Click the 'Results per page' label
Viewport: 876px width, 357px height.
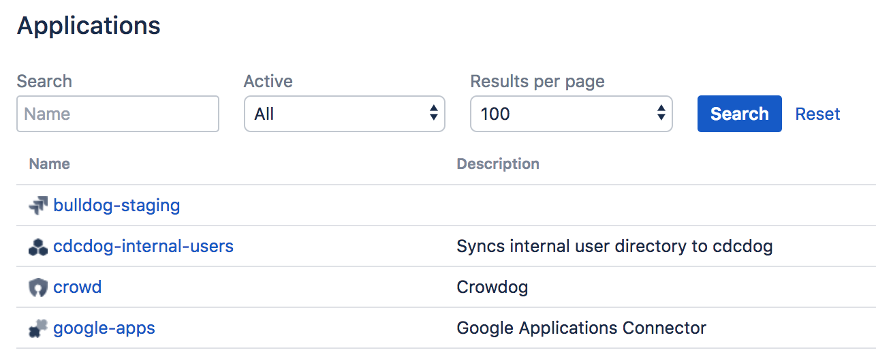tap(537, 81)
